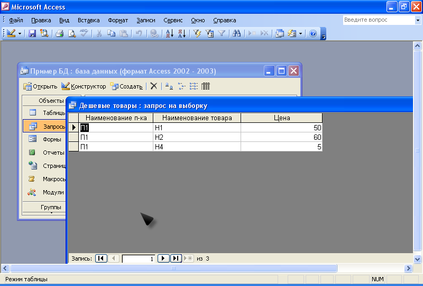Open the Сервис menu
Screen dimensions: 423x286
[173, 20]
